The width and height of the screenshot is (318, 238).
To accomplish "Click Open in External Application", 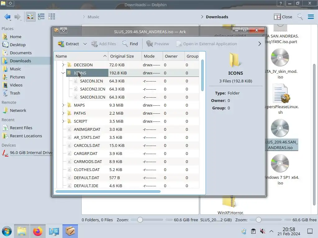I will [207, 44].
